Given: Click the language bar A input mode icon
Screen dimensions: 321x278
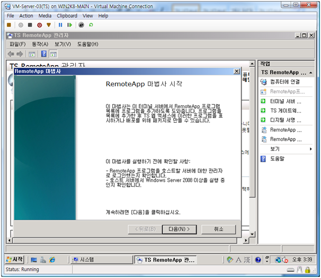Looking at the screenshot, I should (x=238, y=260).
